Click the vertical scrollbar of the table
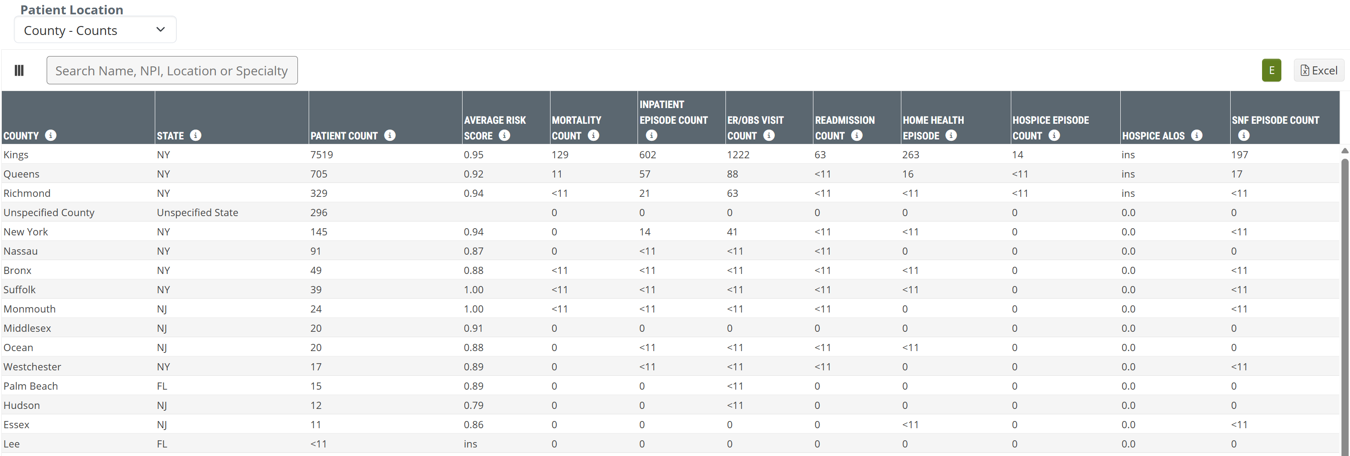Image resolution: width=1350 pixels, height=456 pixels. (x=1344, y=304)
